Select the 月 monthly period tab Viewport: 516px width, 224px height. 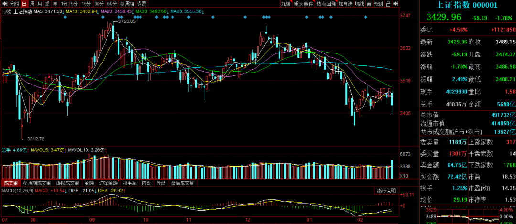(x=40, y=4)
